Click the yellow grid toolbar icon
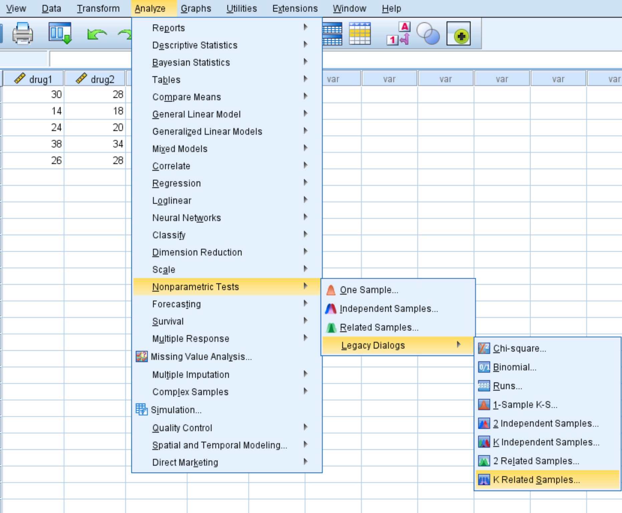622x513 pixels. click(x=360, y=33)
